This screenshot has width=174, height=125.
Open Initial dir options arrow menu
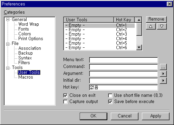(163, 81)
